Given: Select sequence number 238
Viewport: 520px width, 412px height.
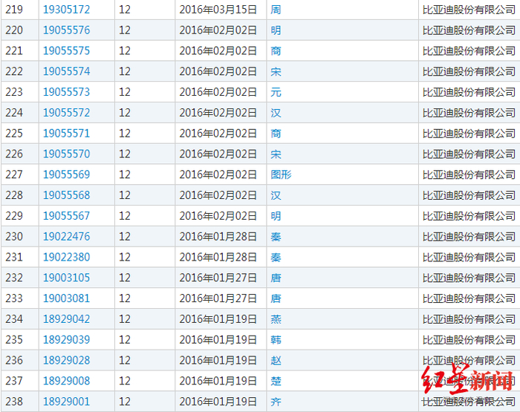Looking at the screenshot, I should click(x=14, y=402).
